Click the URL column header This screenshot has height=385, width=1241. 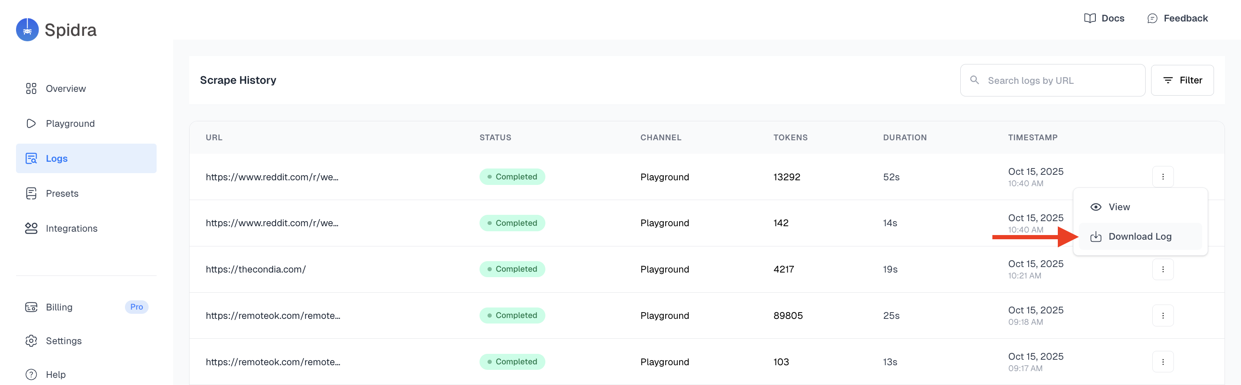pos(214,137)
